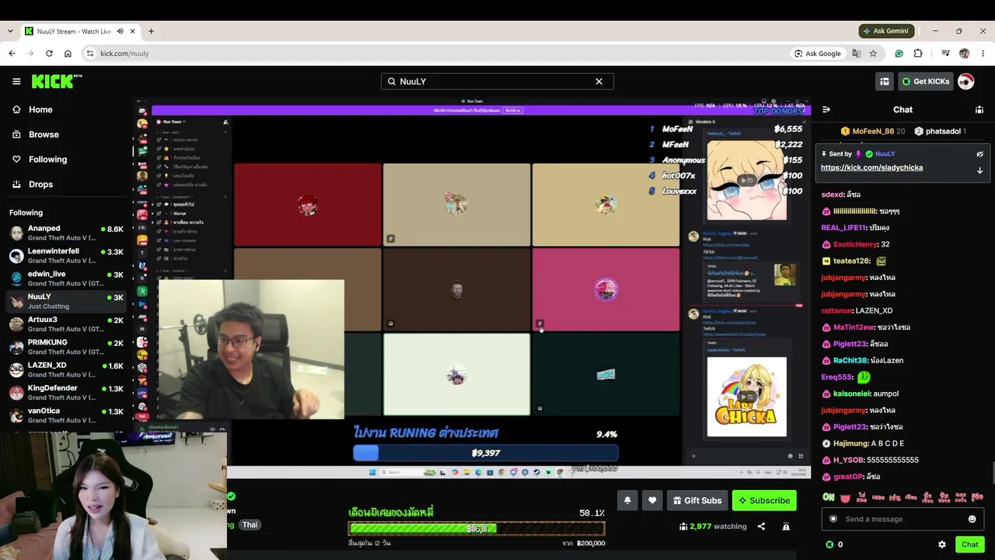Open chat user REAL_LIFE11's name
The height and width of the screenshot is (560, 995).
pos(843,228)
